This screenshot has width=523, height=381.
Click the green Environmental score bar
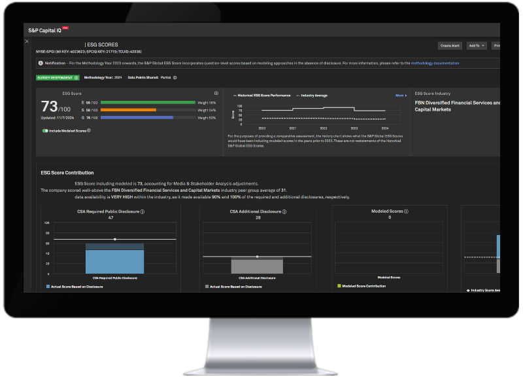pyautogui.click(x=148, y=103)
